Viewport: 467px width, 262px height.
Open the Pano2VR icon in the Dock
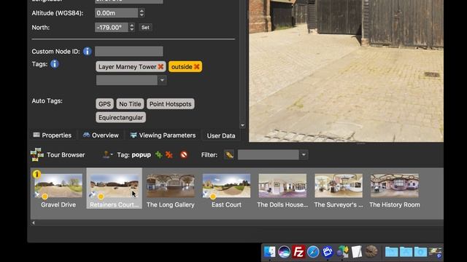coord(342,252)
